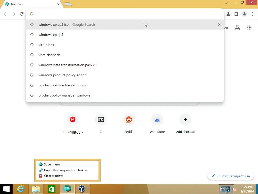Image resolution: width=258 pixels, height=194 pixels.
Task: Open the 7-Zip shortcut tile
Action: pyautogui.click(x=101, y=123)
